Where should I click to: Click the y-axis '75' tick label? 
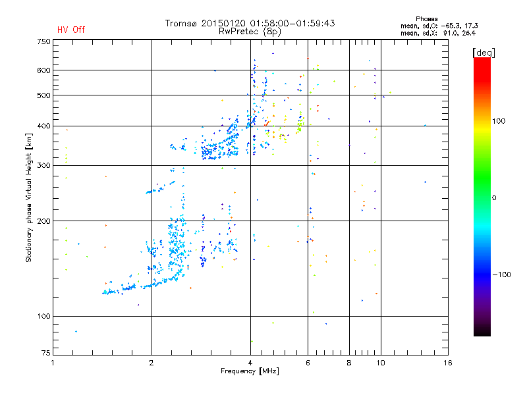coord(46,353)
